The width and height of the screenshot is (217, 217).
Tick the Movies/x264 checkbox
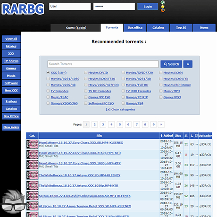[x=161, y=73]
